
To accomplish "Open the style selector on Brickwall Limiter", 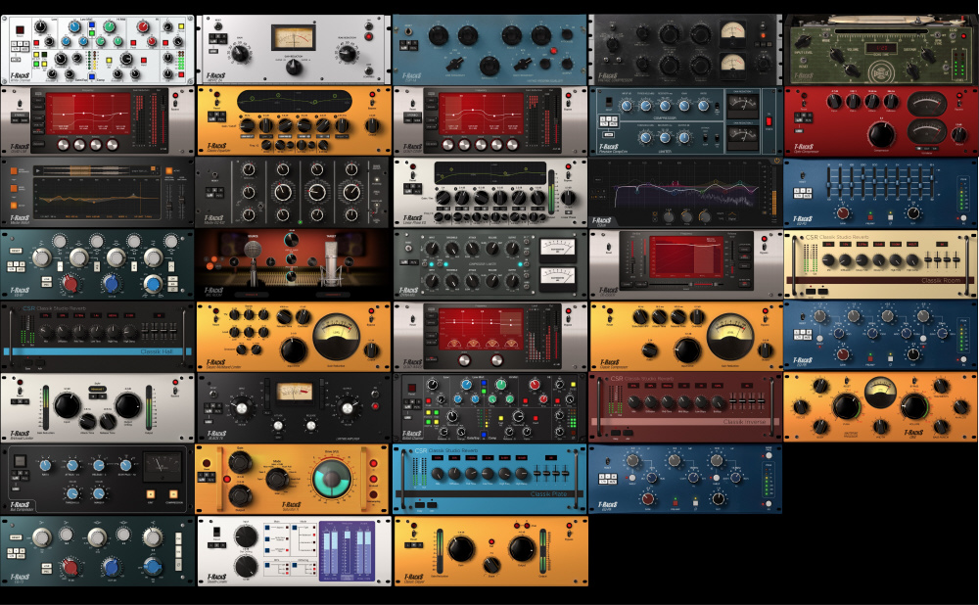I will tap(97, 388).
